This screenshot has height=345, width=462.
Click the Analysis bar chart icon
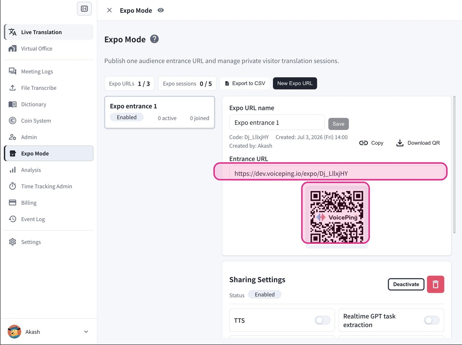click(12, 170)
